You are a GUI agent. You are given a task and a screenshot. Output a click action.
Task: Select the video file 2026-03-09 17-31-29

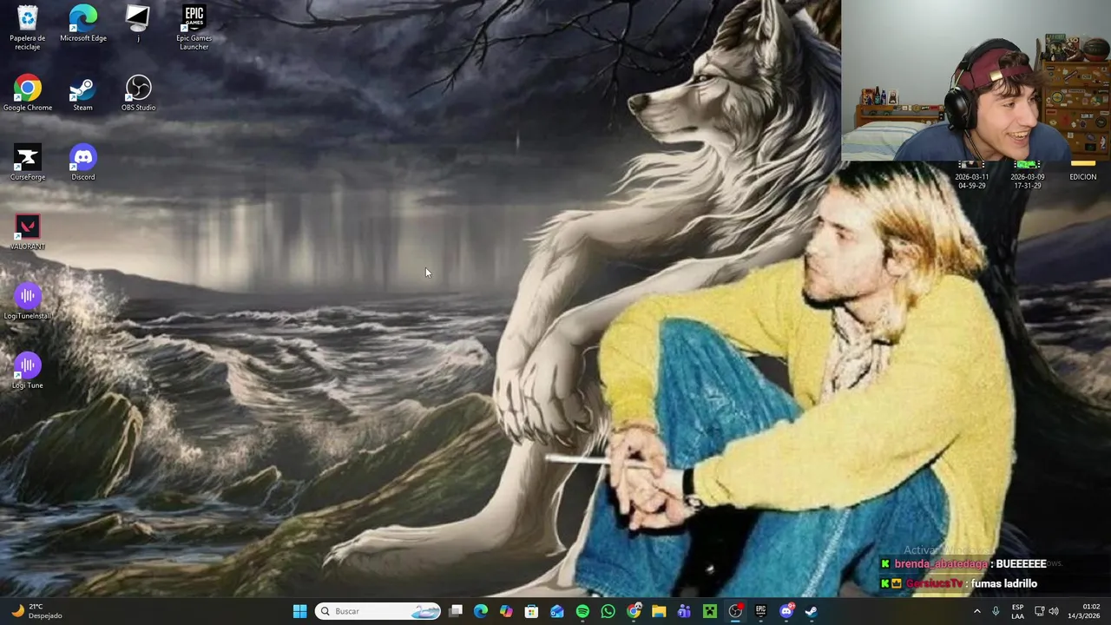coord(1027,174)
